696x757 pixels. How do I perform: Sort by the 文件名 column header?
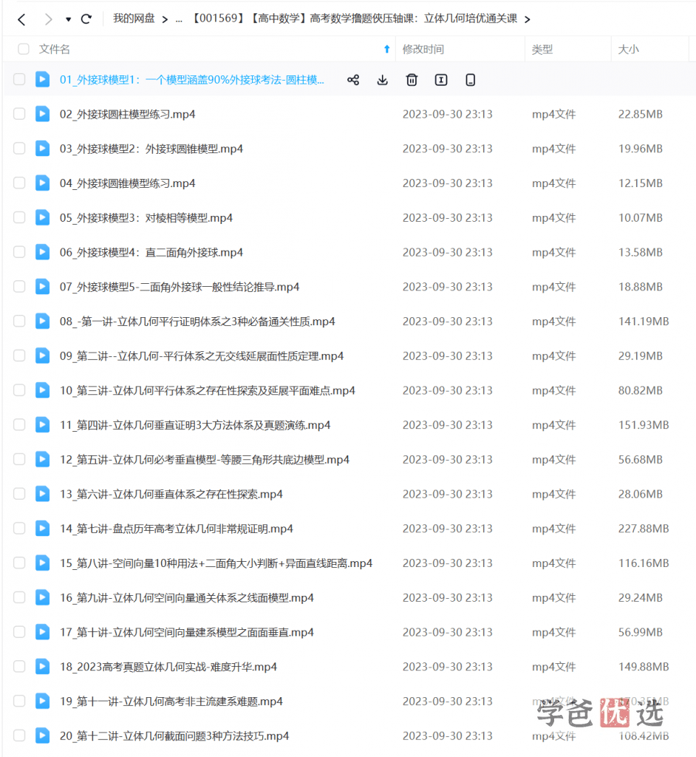pyautogui.click(x=54, y=50)
